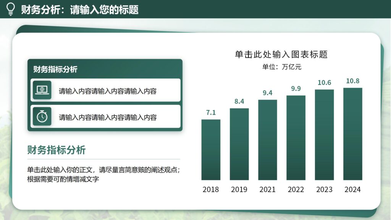Click the green rounded square behind the laptop icon
Viewport: 391px width, 220px height.
tap(42, 91)
